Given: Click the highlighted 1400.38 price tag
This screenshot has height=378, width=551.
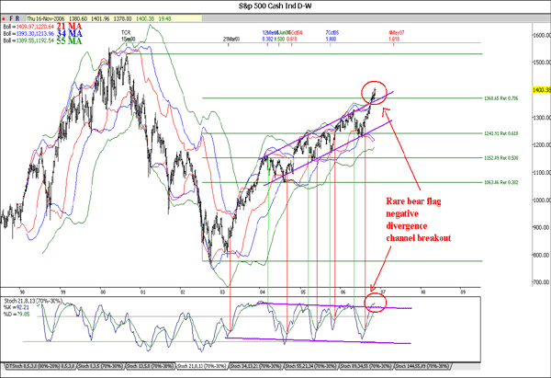Looking at the screenshot, I should click(x=542, y=90).
